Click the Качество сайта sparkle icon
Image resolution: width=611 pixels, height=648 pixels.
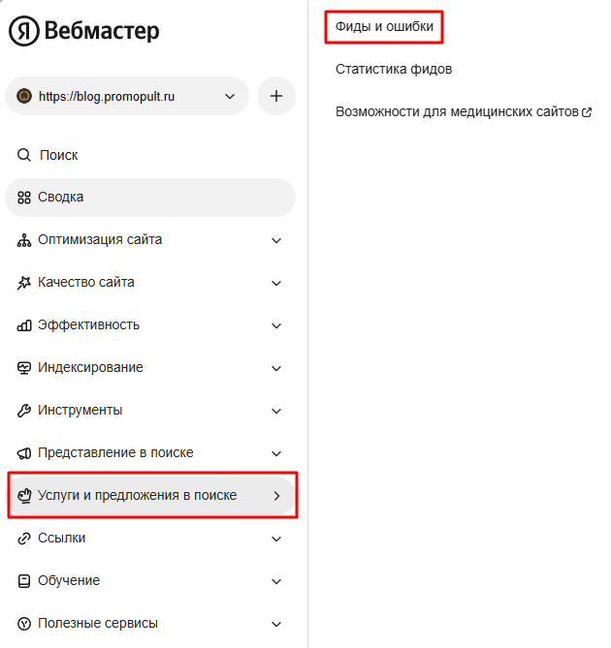(24, 283)
